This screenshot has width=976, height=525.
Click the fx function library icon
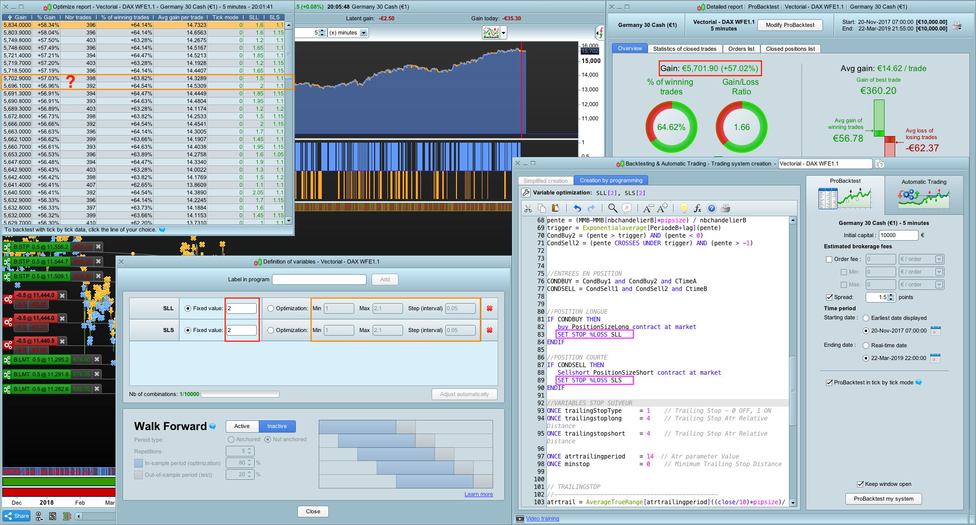(697, 208)
